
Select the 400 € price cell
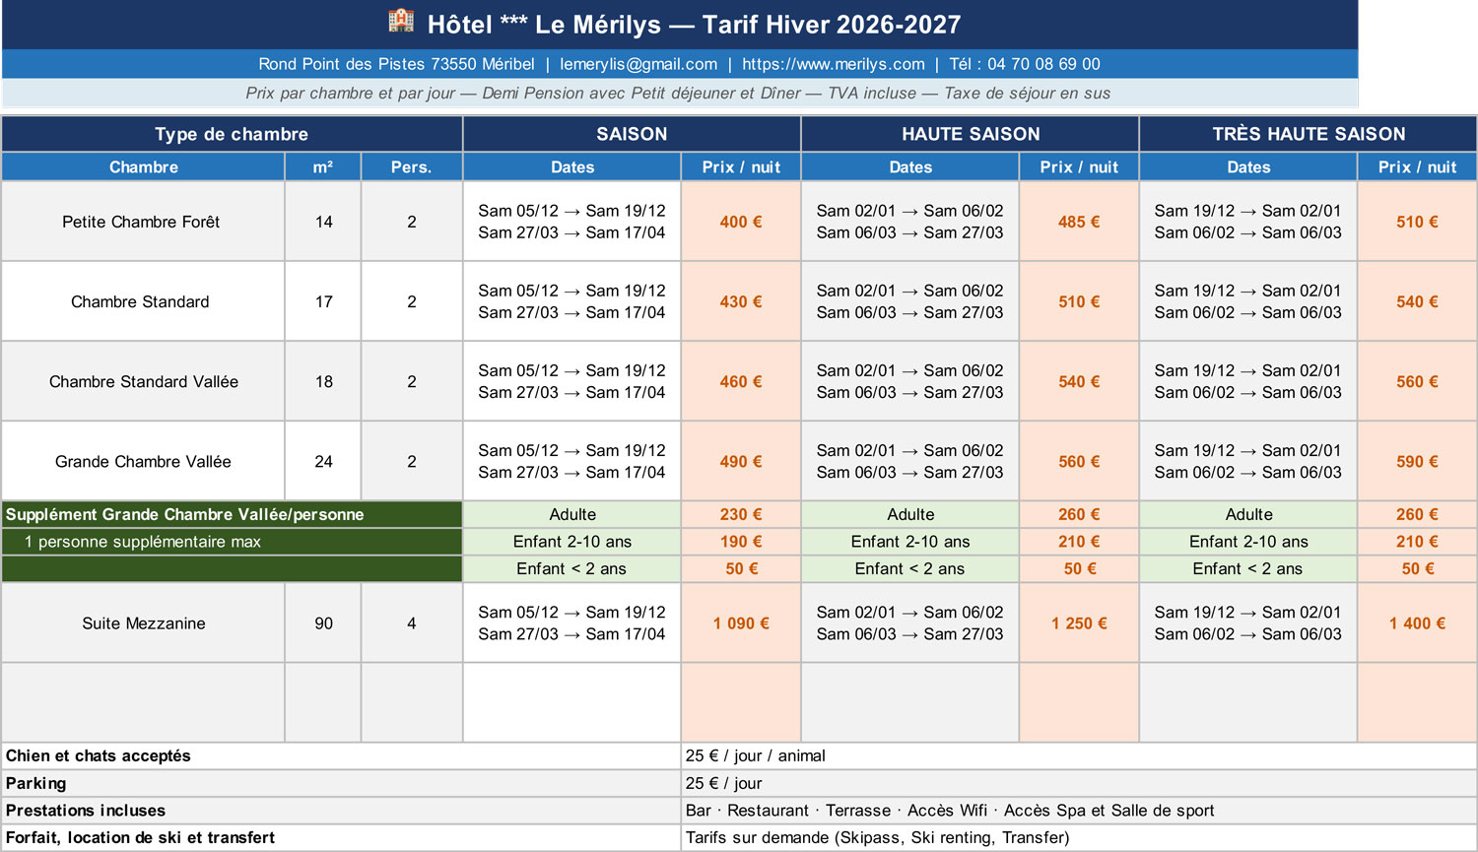click(741, 222)
